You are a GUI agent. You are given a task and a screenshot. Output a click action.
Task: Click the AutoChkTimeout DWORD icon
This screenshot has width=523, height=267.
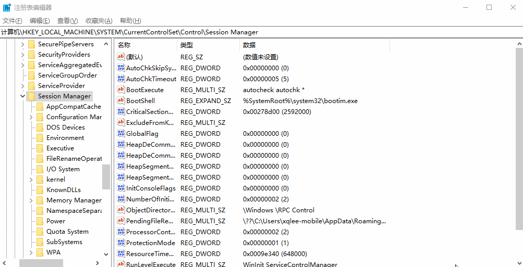point(121,79)
